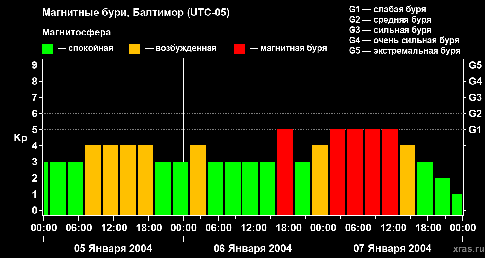This screenshot has height=258, width=485.
Task: Click the green bar reaching Kp 2
Action: point(442,196)
